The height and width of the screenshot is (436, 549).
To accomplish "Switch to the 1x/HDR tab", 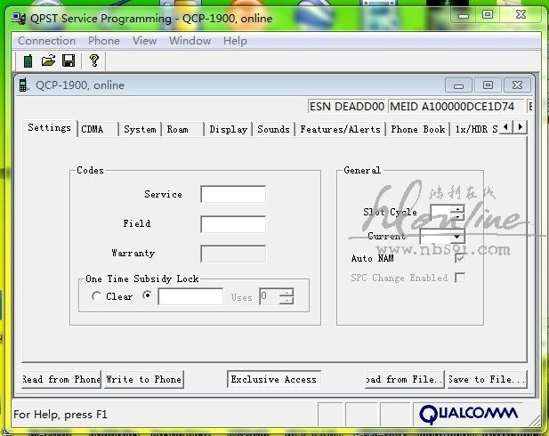I will (475, 129).
